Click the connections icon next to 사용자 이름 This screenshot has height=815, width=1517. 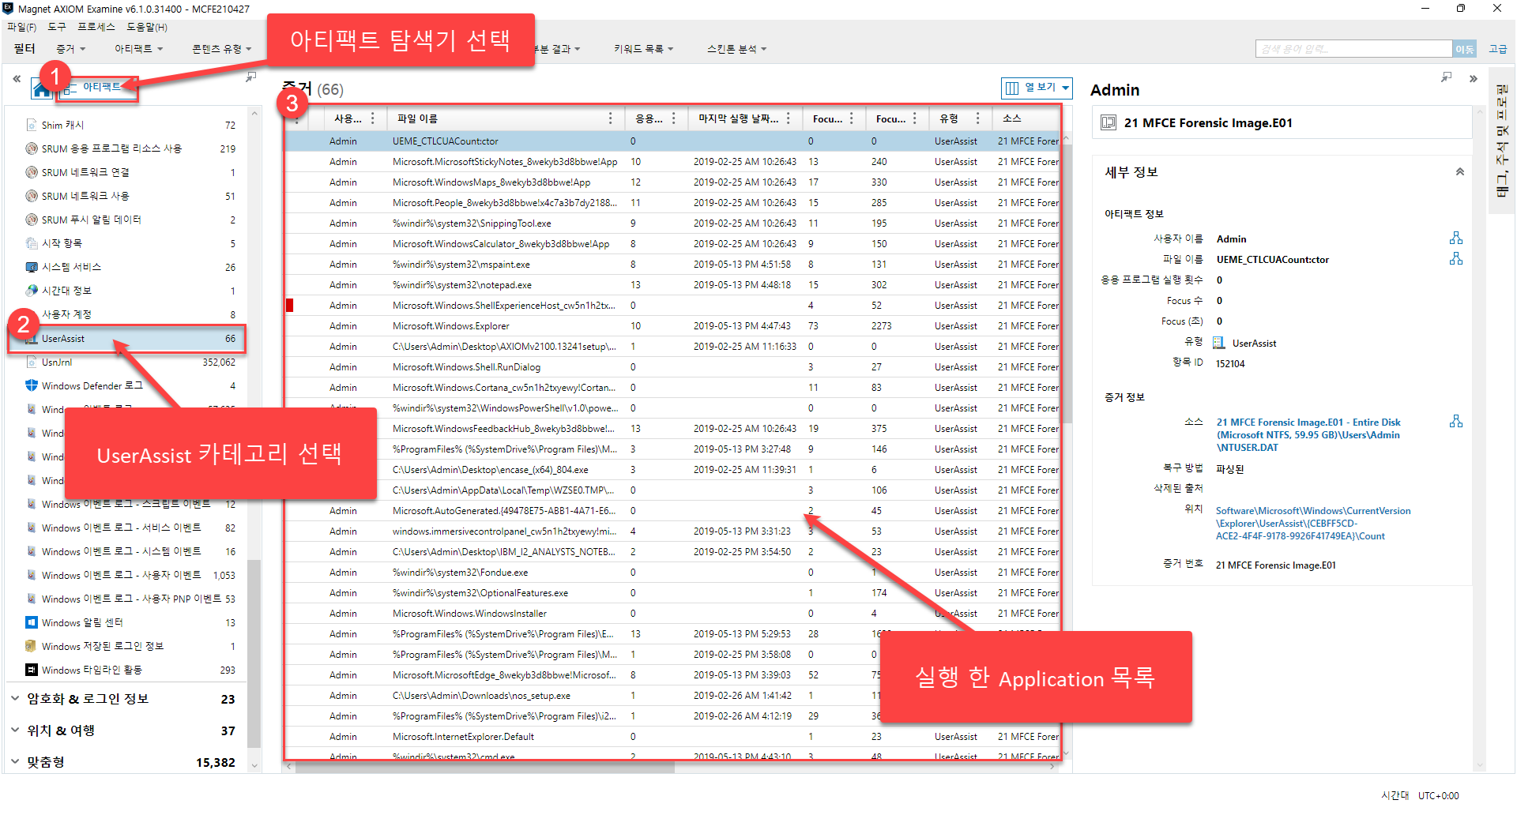(x=1455, y=238)
